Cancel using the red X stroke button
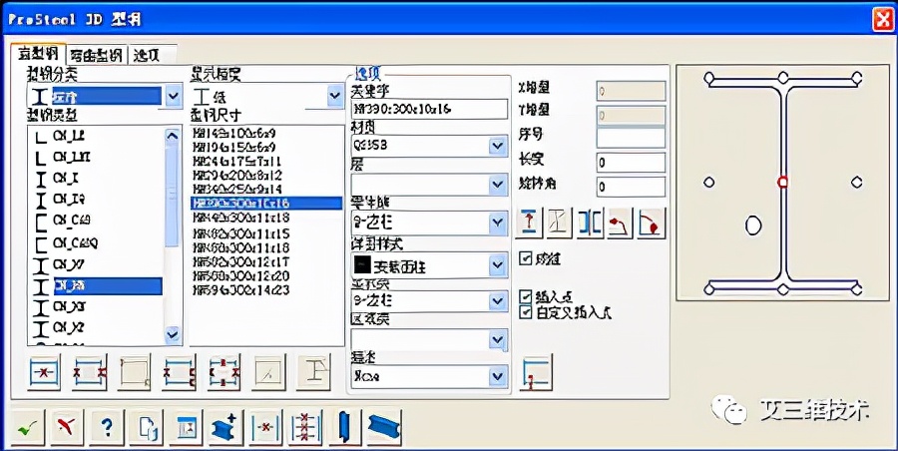The height and width of the screenshot is (451, 898). [67, 427]
